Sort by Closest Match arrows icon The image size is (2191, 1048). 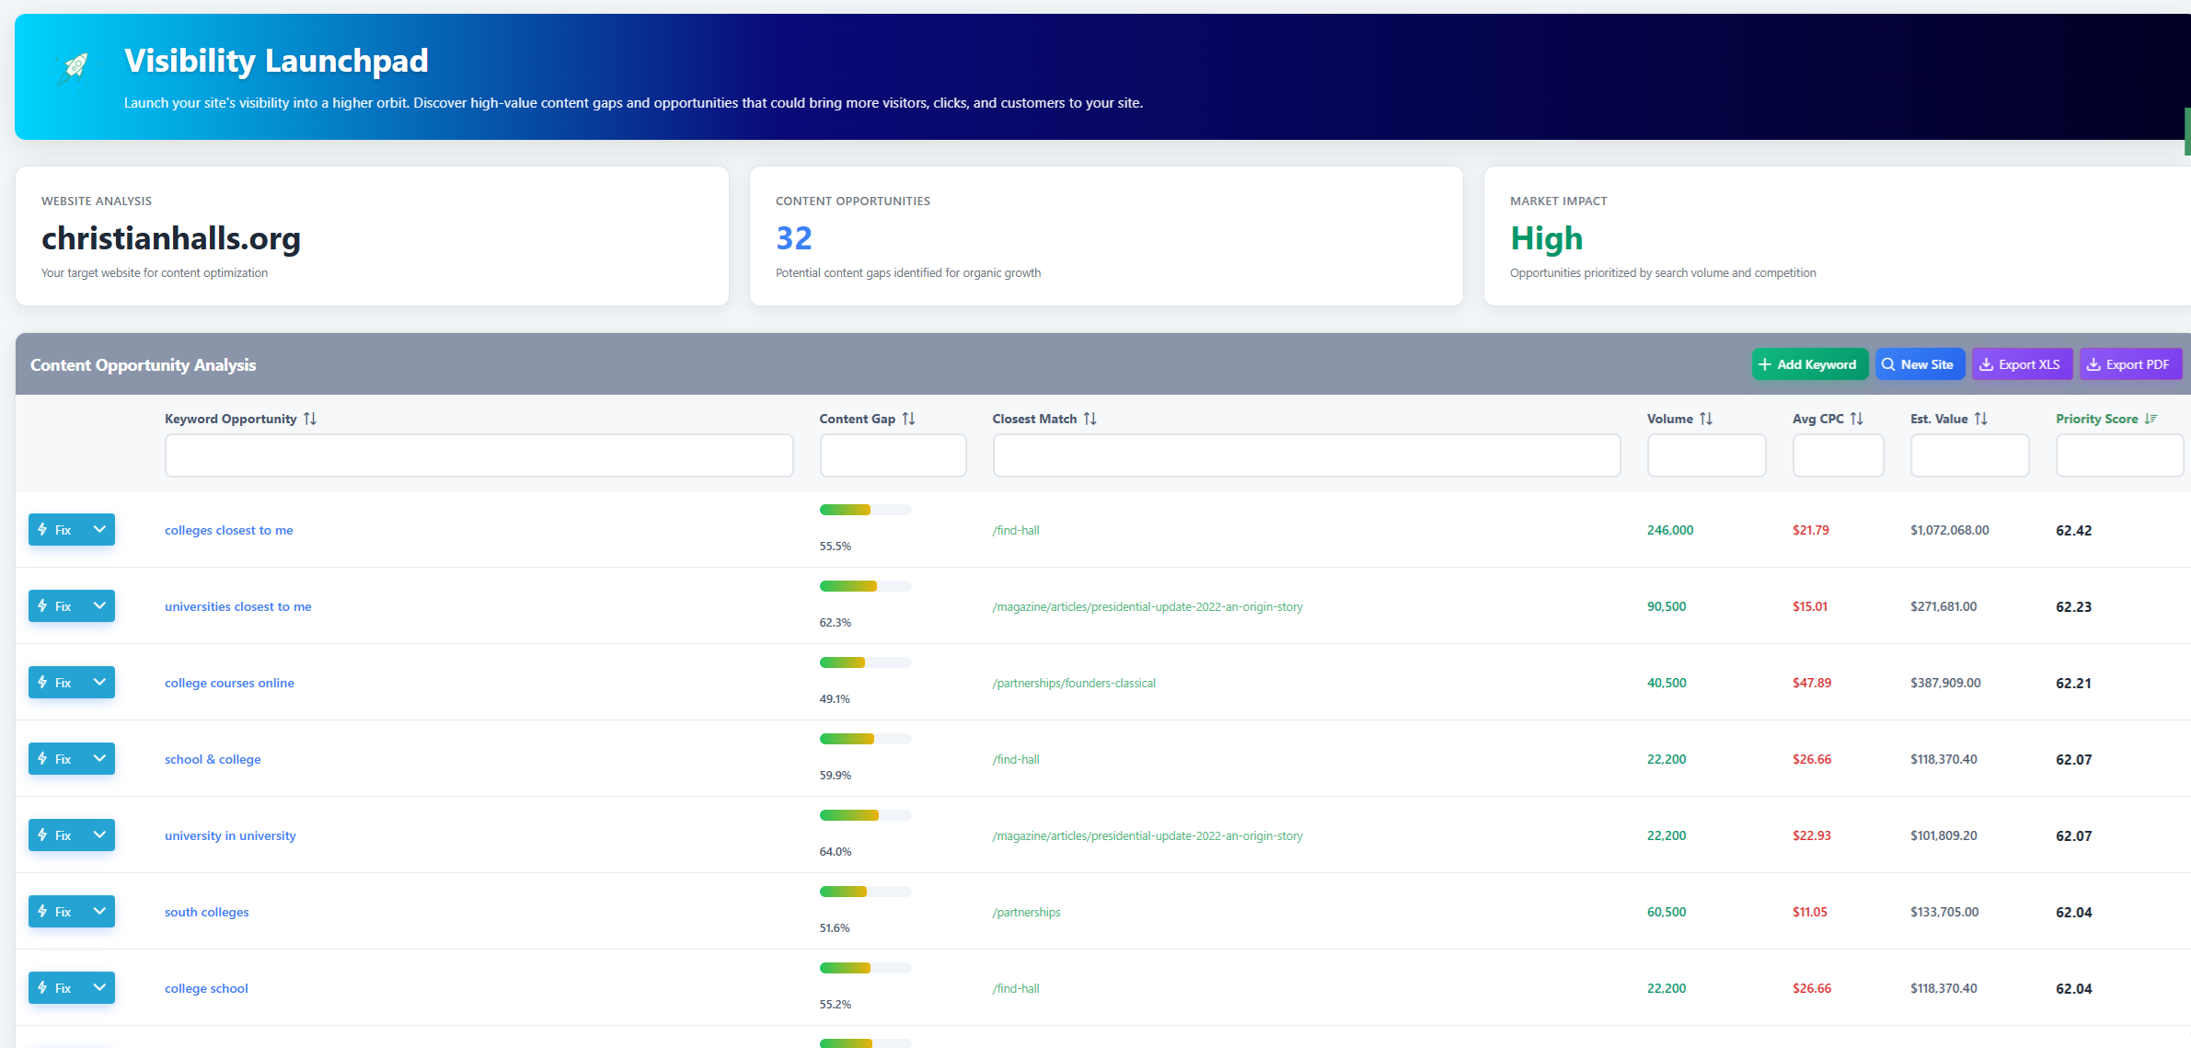[x=1090, y=419]
